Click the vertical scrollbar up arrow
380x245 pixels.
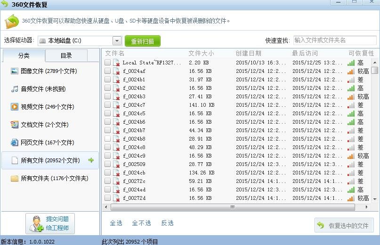pos(375,63)
